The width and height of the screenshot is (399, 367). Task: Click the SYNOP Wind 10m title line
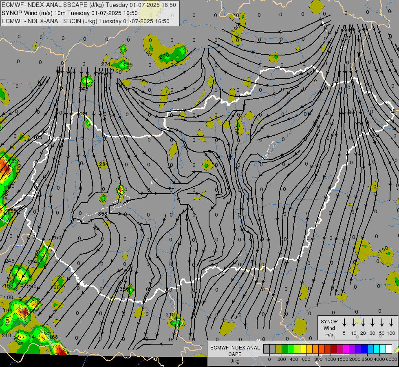click(69, 13)
